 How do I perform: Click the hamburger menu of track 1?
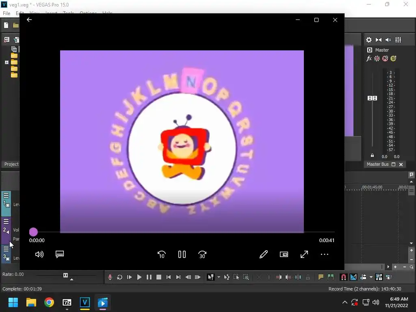point(6,195)
